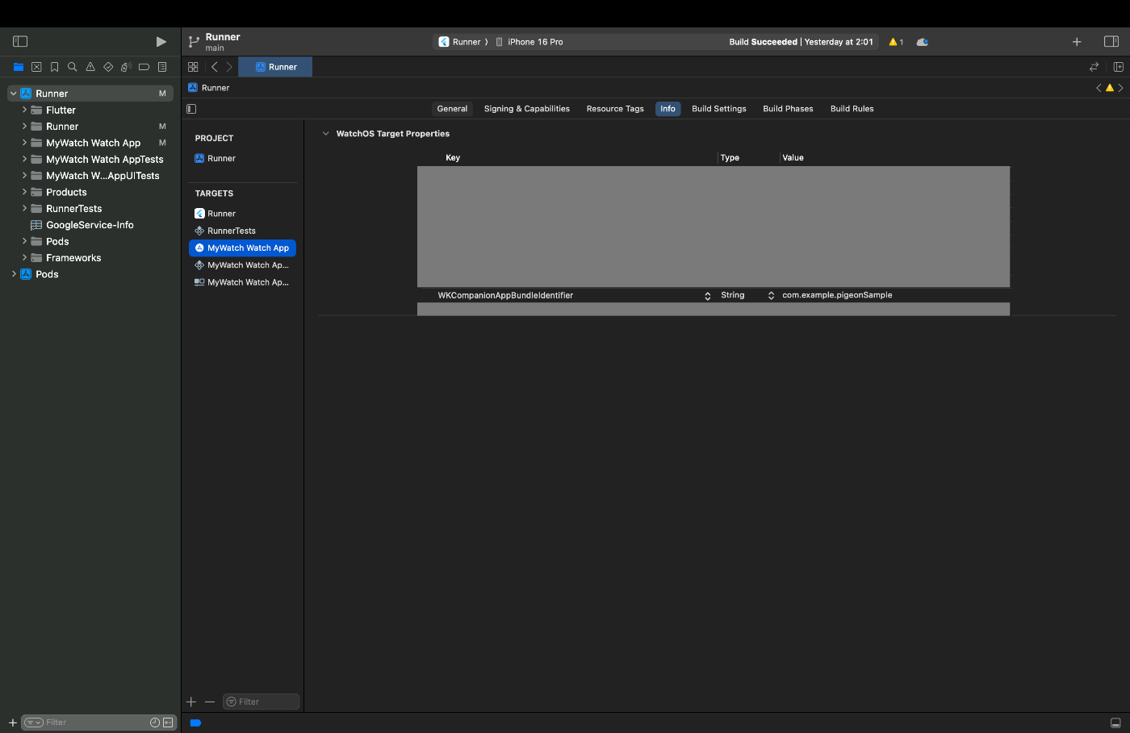
Task: Switch to Signing & Capabilities tab
Action: [527, 109]
